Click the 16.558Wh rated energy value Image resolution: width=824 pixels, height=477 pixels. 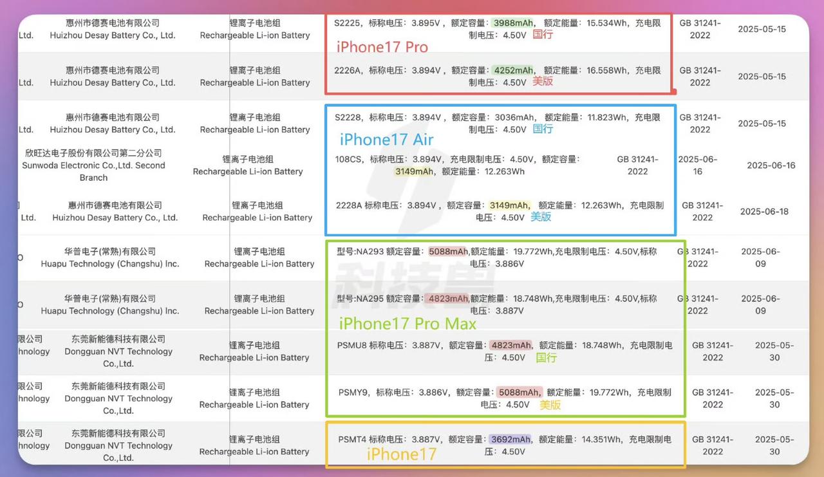(608, 70)
